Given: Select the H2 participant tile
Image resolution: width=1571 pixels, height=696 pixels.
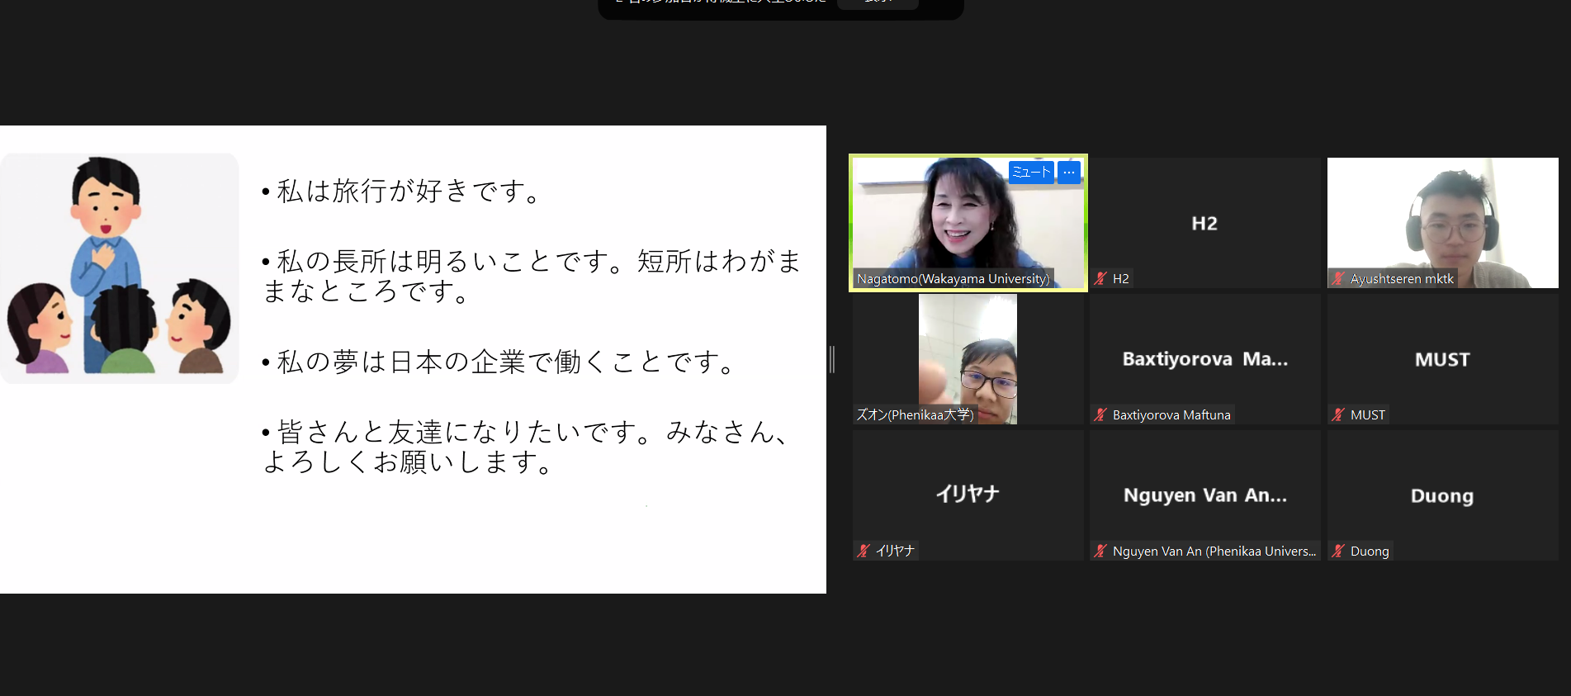Looking at the screenshot, I should [x=1204, y=223].
